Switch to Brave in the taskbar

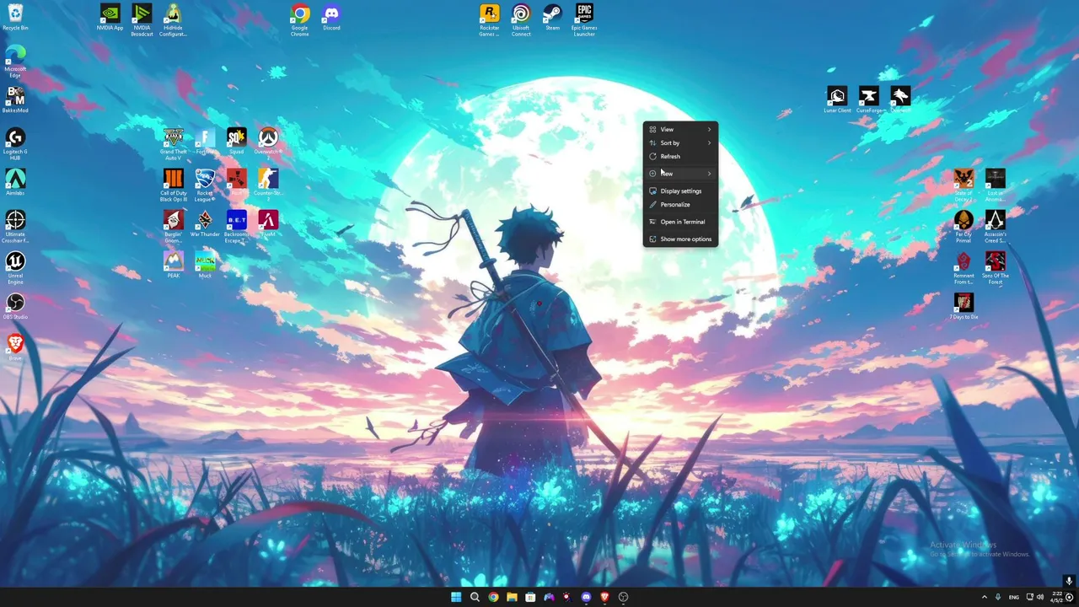click(x=604, y=597)
